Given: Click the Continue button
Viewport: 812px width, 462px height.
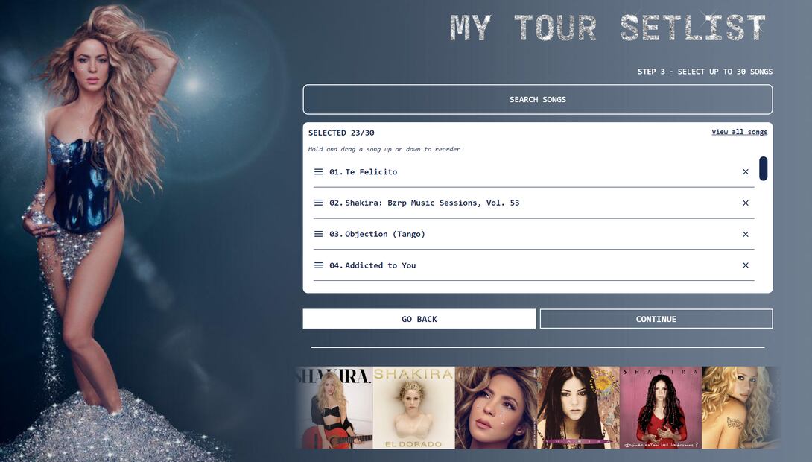Looking at the screenshot, I should click(656, 319).
